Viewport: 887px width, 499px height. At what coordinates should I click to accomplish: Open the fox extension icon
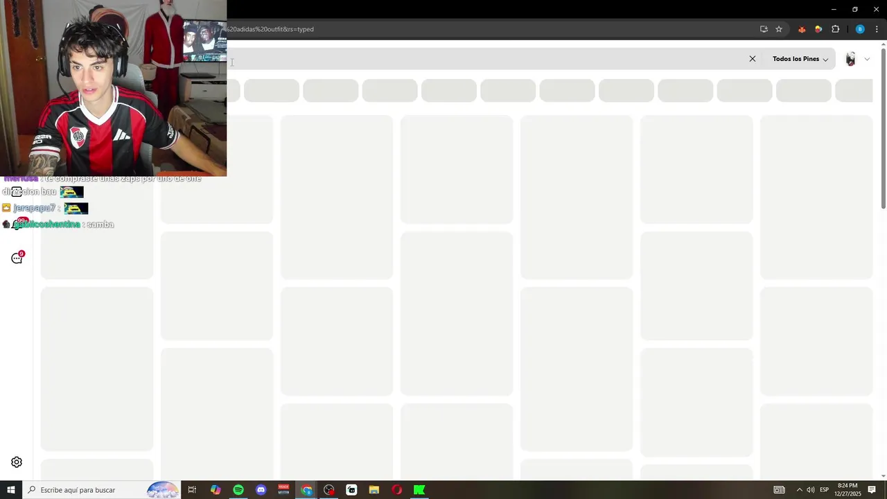tap(802, 29)
